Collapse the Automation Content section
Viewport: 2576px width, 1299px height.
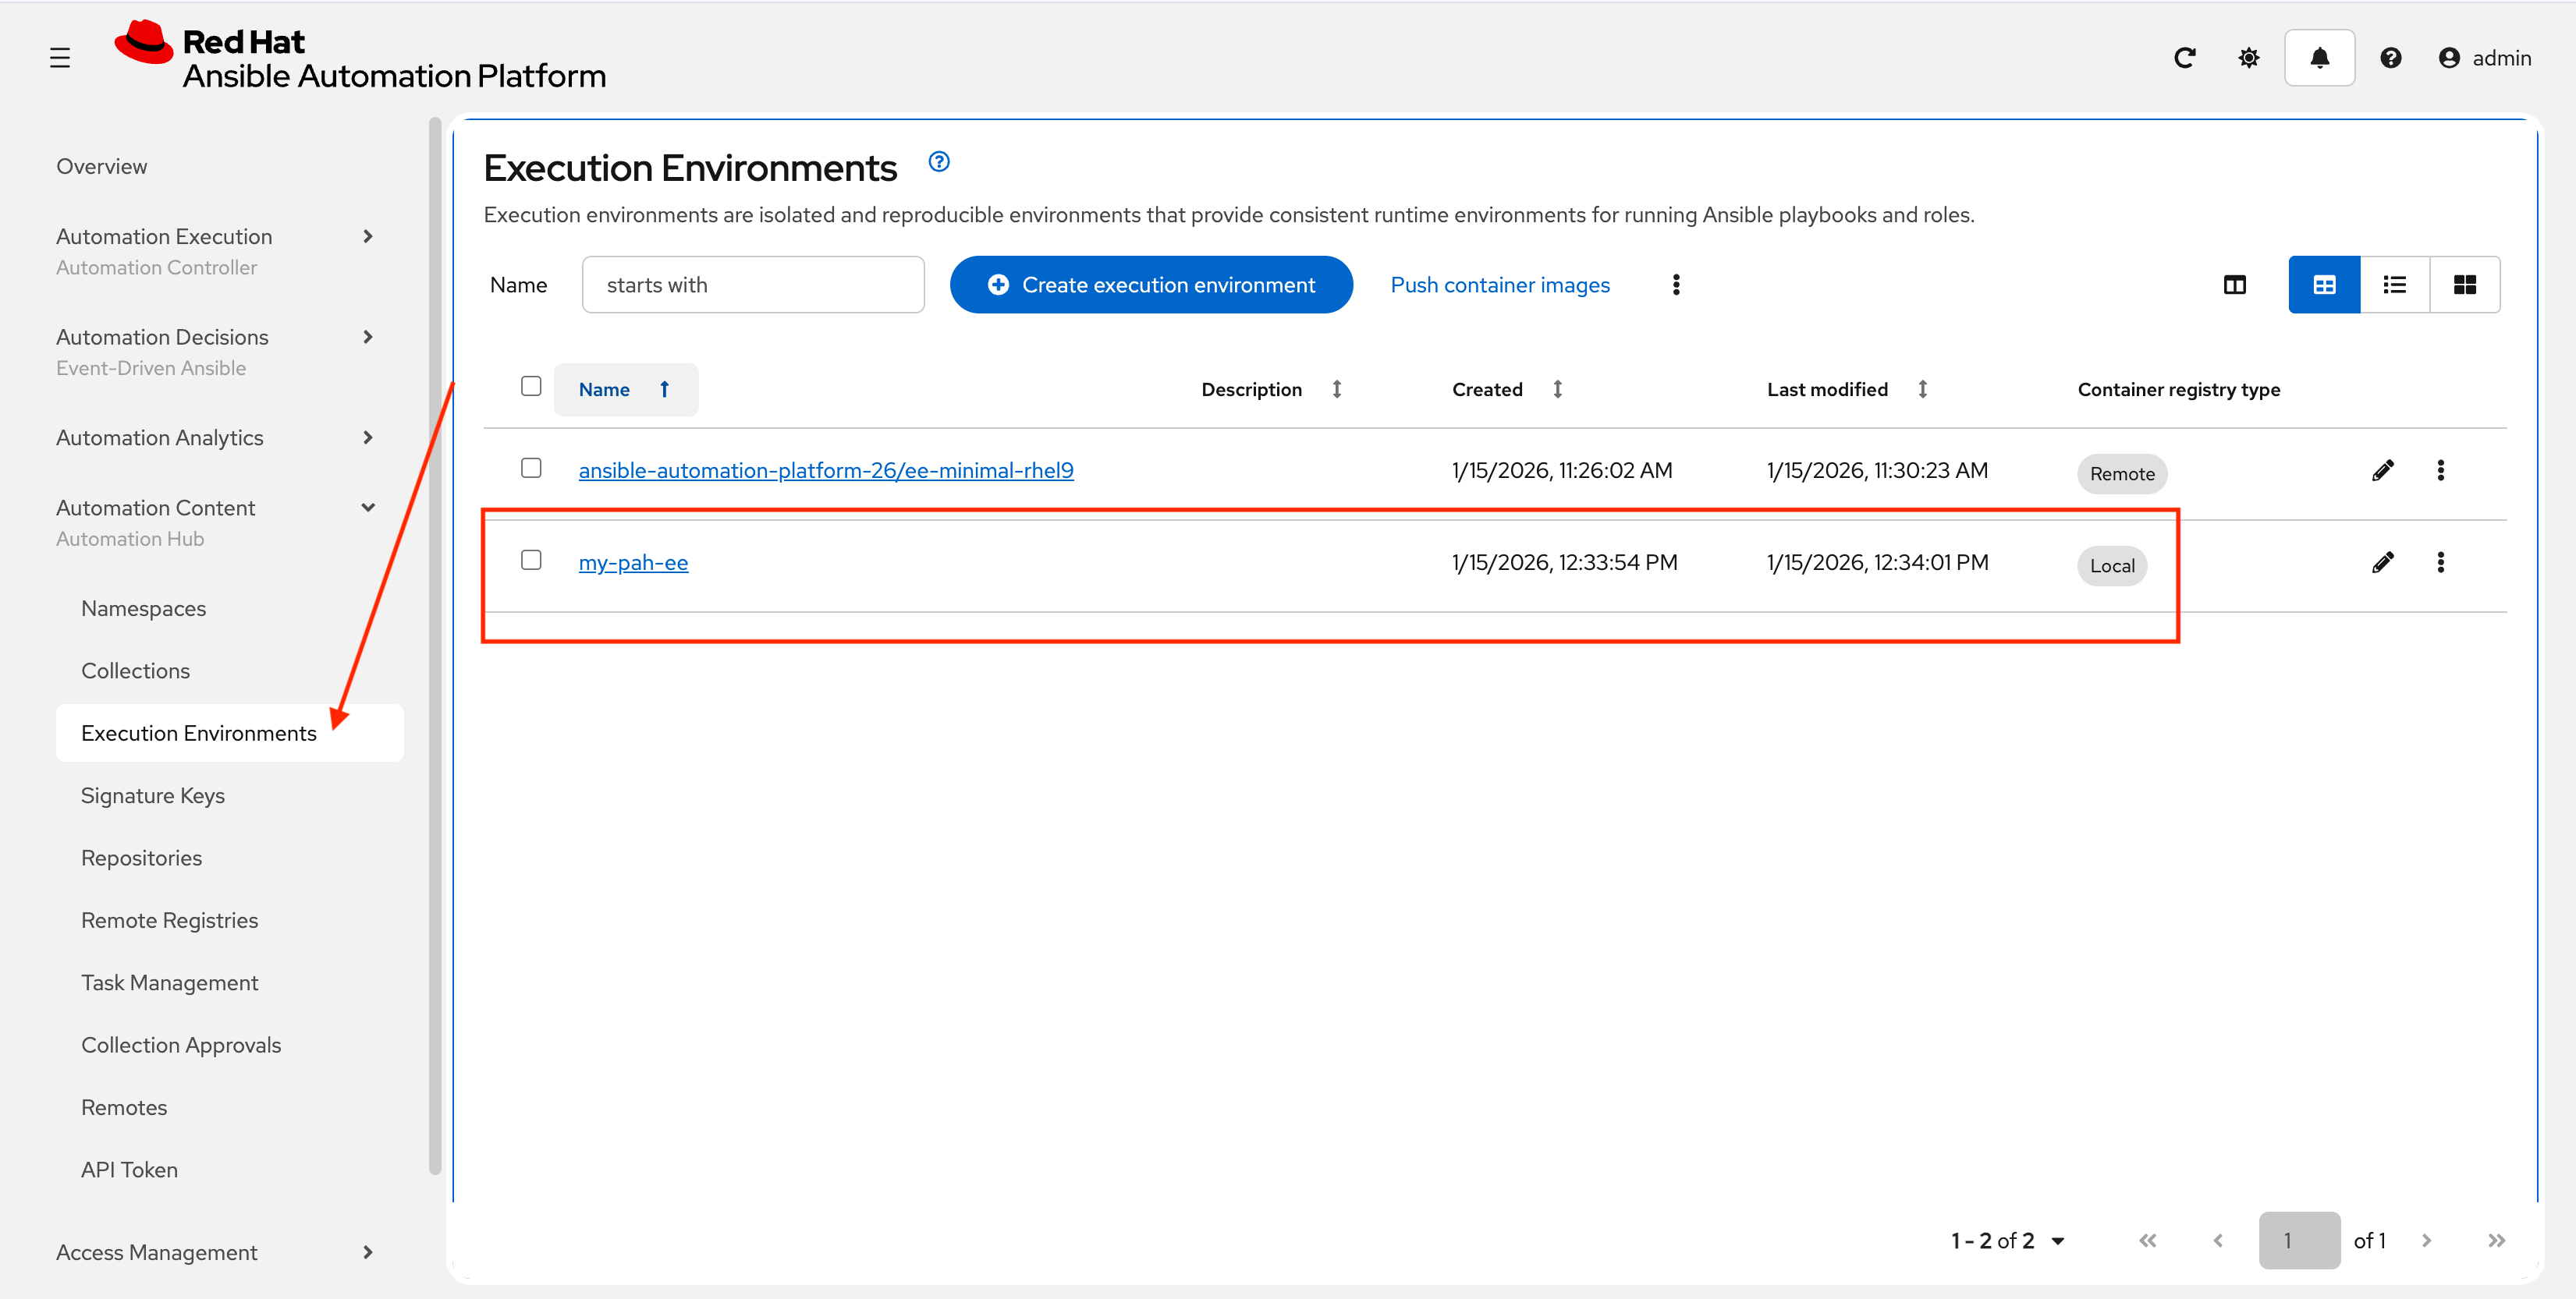(x=368, y=508)
